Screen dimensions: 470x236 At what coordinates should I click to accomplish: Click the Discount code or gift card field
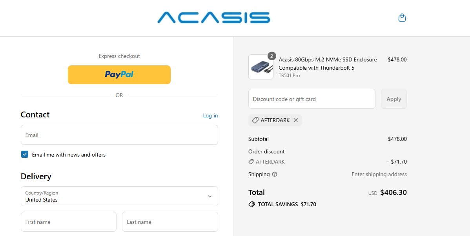[312, 99]
